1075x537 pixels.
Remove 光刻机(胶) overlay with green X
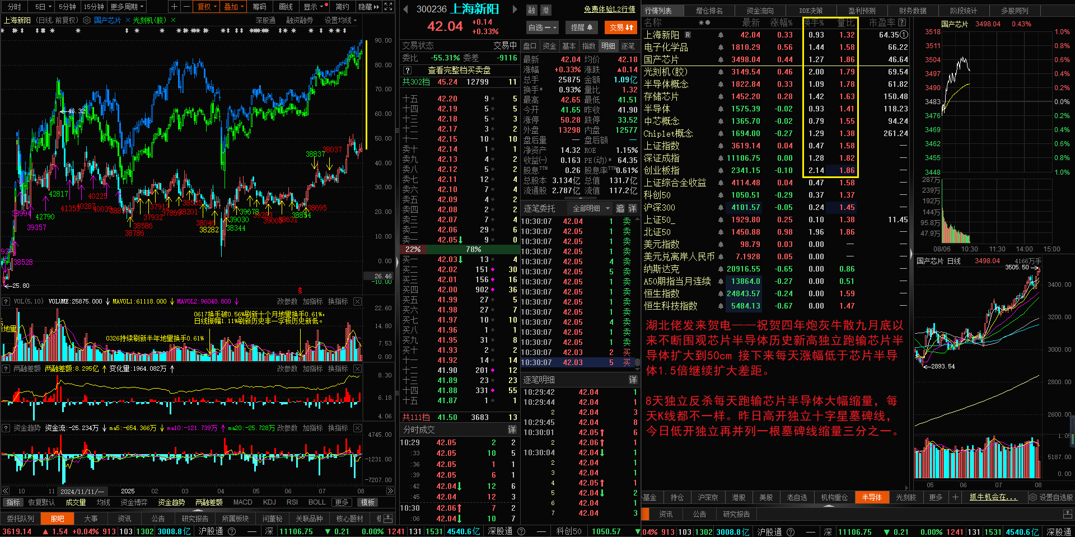(173, 20)
